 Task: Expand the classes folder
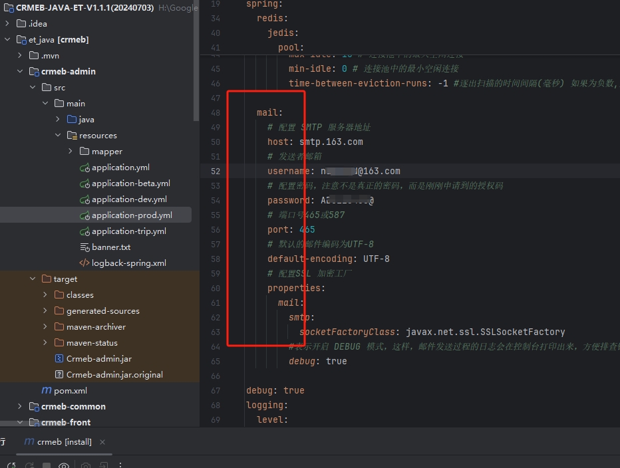tap(45, 295)
